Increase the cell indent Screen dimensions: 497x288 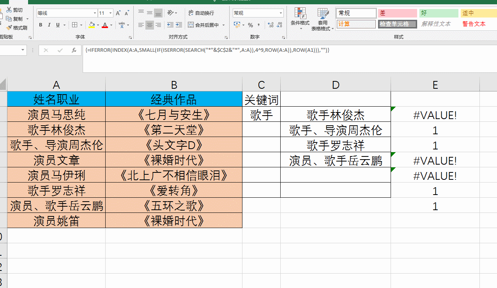pyautogui.click(x=179, y=25)
